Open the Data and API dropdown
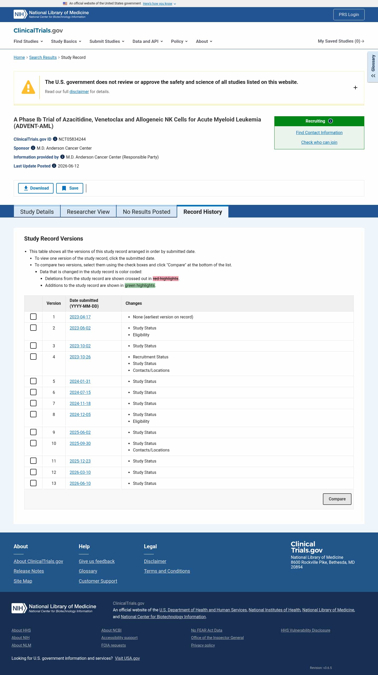378x675 pixels. tap(148, 41)
